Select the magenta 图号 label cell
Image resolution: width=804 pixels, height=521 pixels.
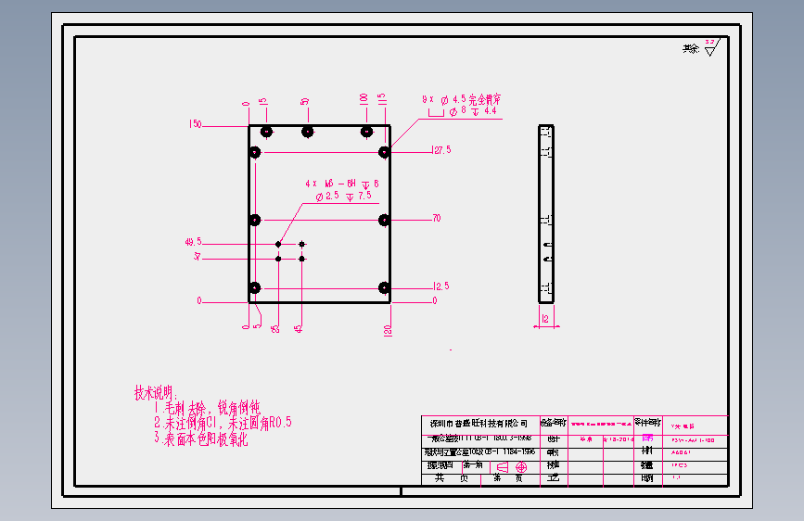(x=647, y=438)
